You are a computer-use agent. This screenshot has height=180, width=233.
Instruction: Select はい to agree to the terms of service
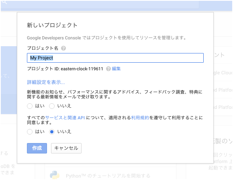(30, 132)
